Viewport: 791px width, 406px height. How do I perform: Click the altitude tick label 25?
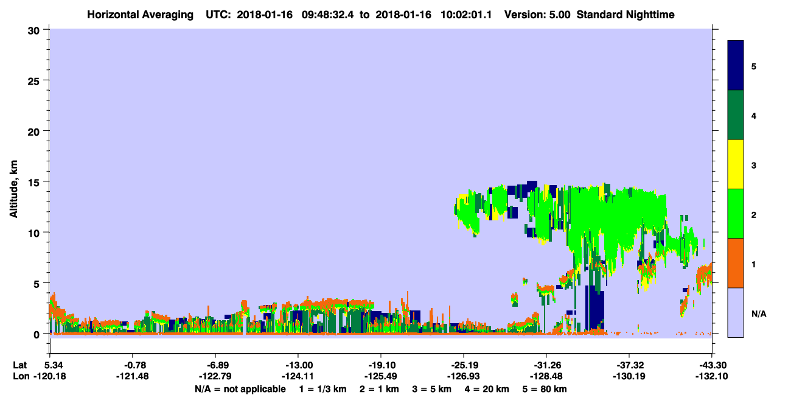pos(35,80)
